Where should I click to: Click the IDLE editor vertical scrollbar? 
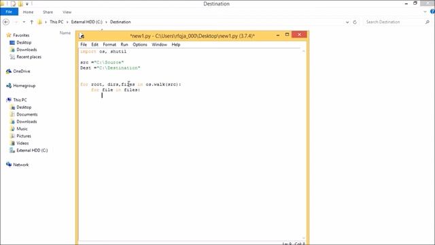point(304,144)
